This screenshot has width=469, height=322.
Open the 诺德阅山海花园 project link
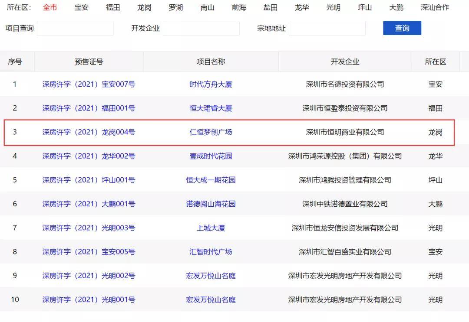coord(211,204)
